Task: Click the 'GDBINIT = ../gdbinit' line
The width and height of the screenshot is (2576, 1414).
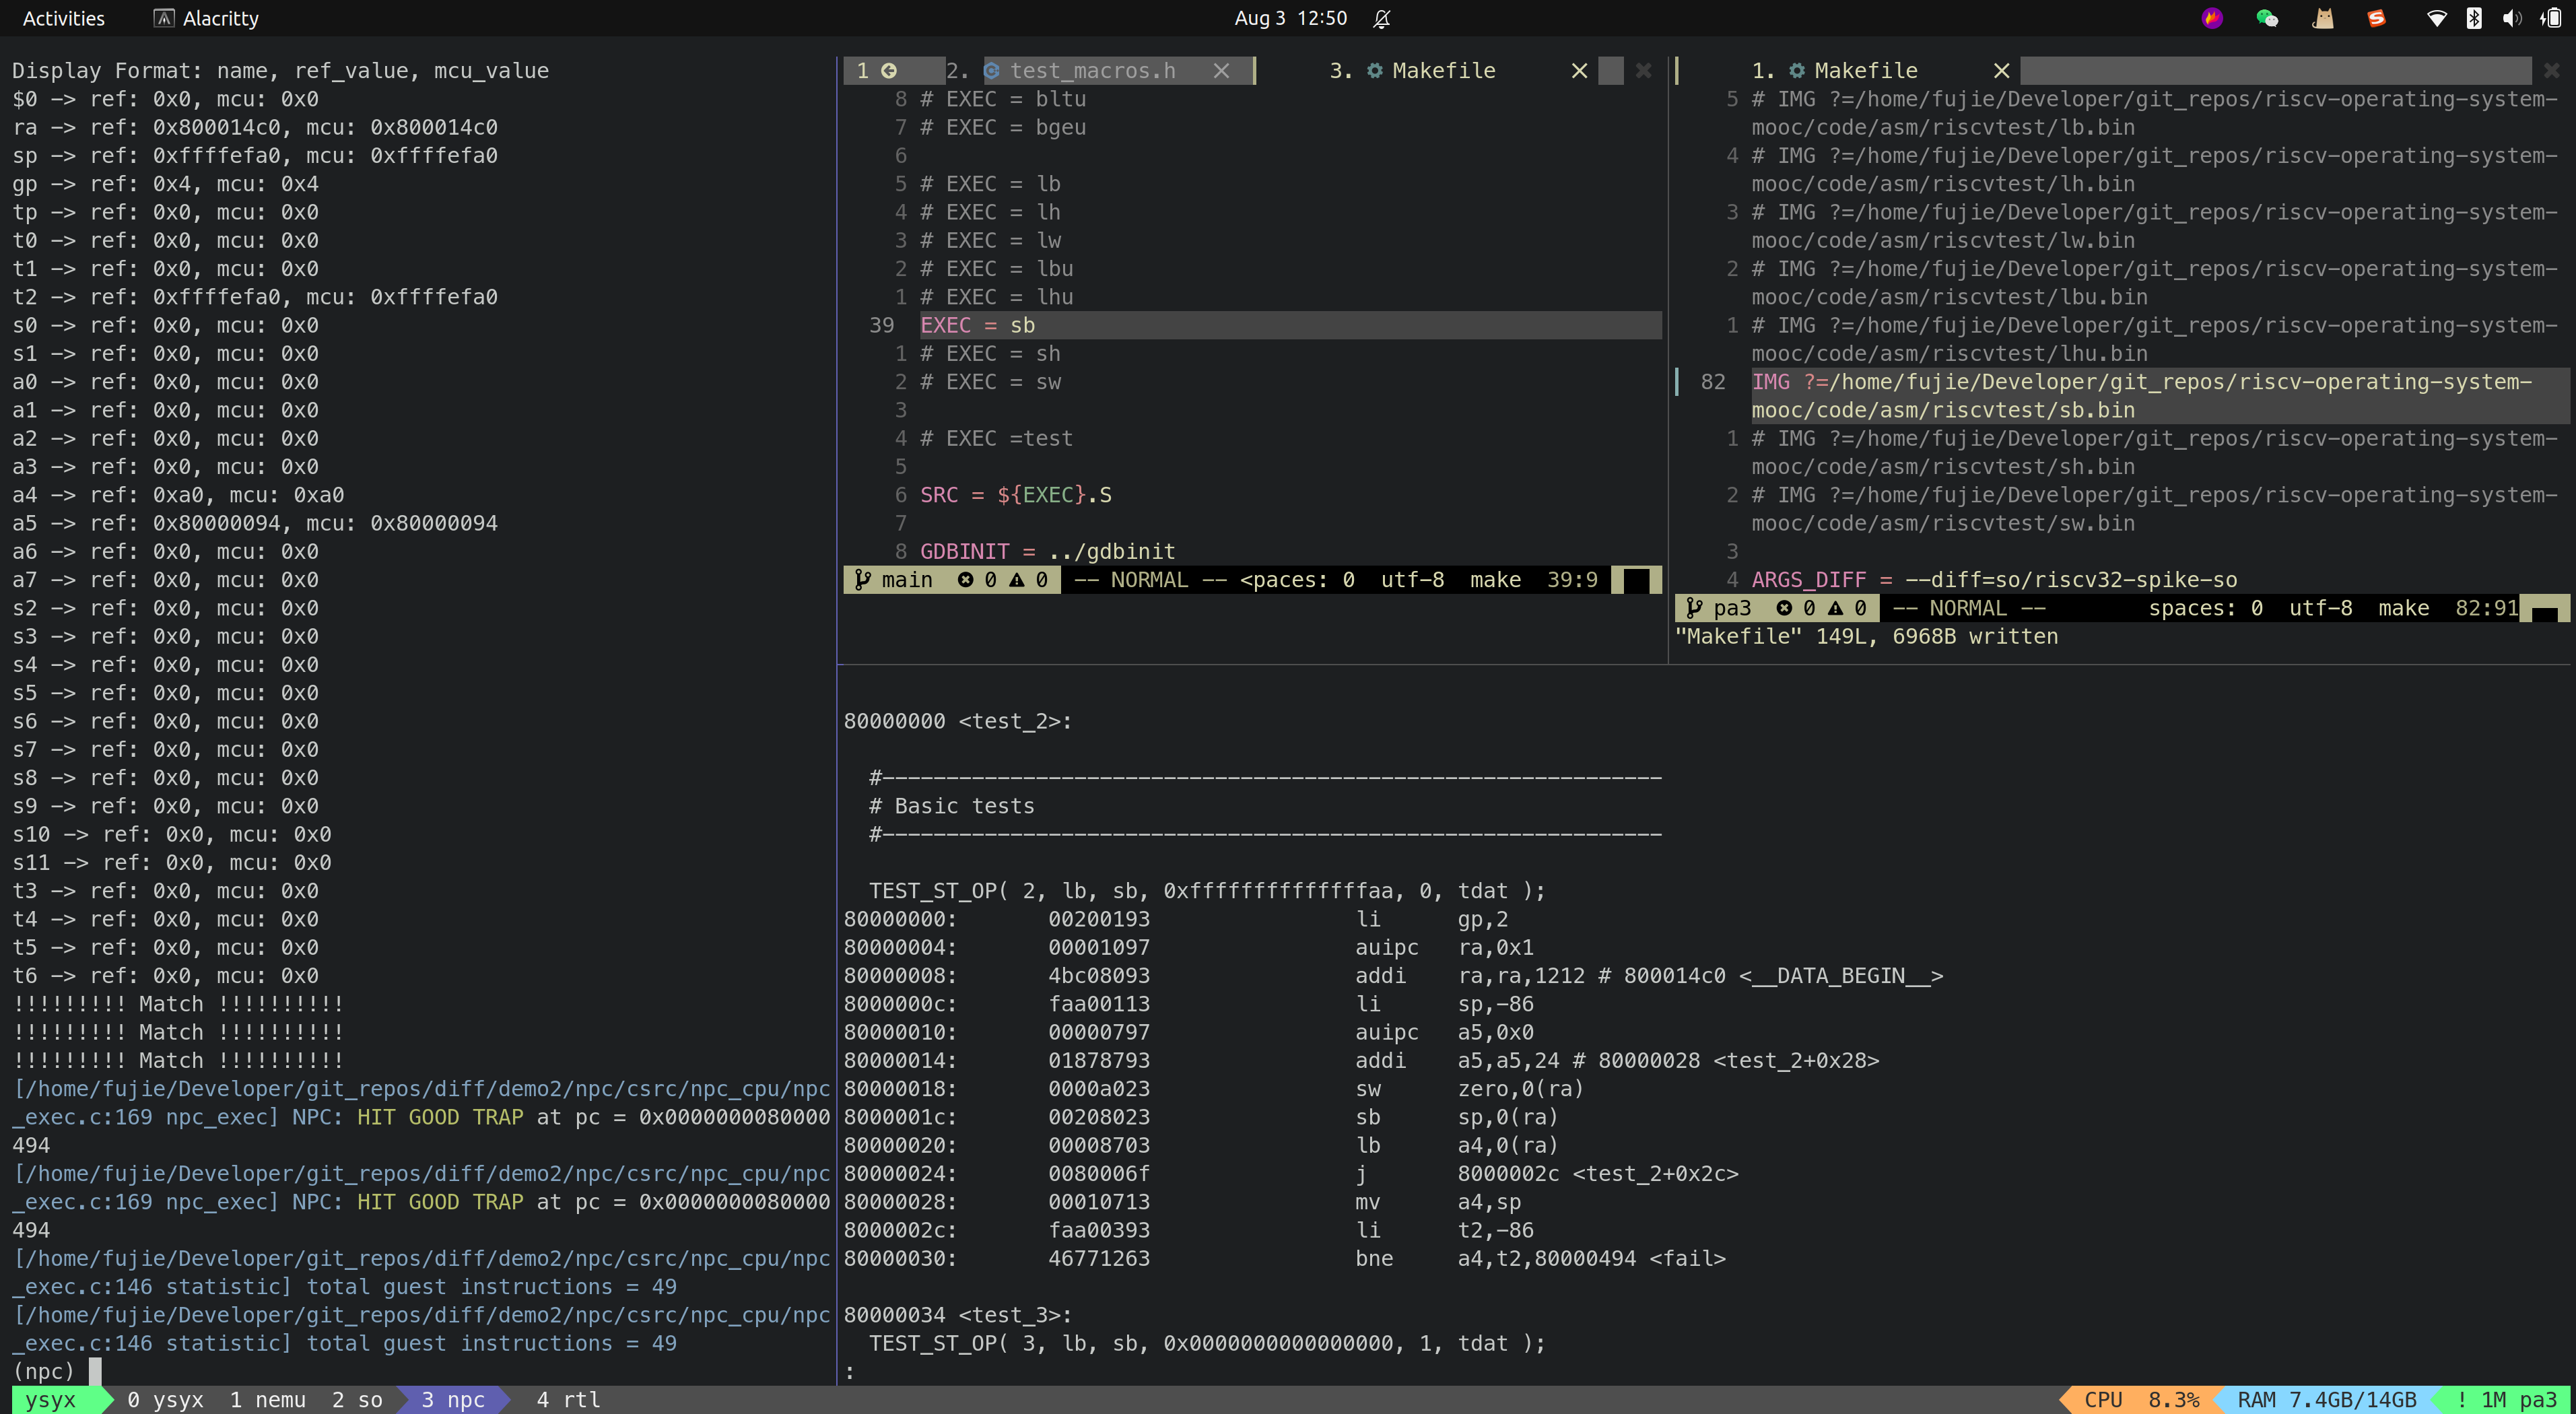Action: [x=1047, y=552]
